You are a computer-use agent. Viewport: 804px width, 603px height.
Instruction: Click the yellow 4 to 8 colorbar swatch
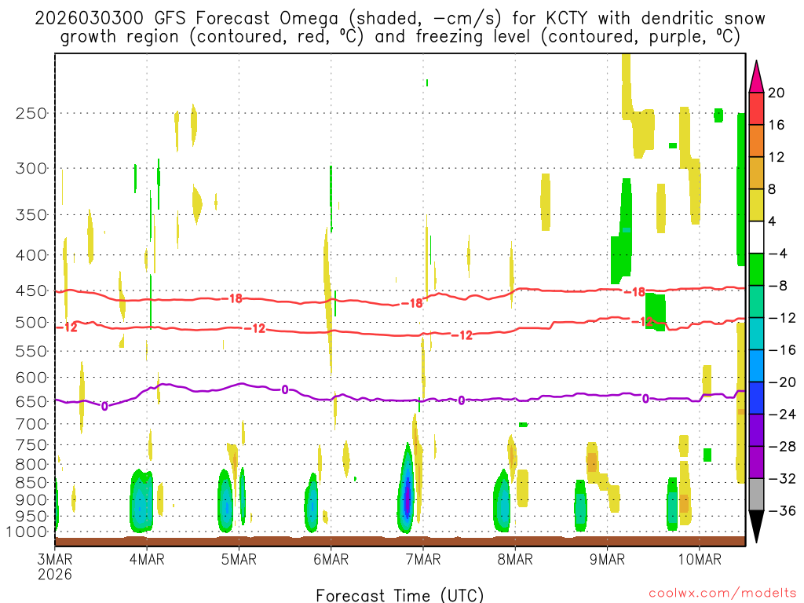coord(756,205)
